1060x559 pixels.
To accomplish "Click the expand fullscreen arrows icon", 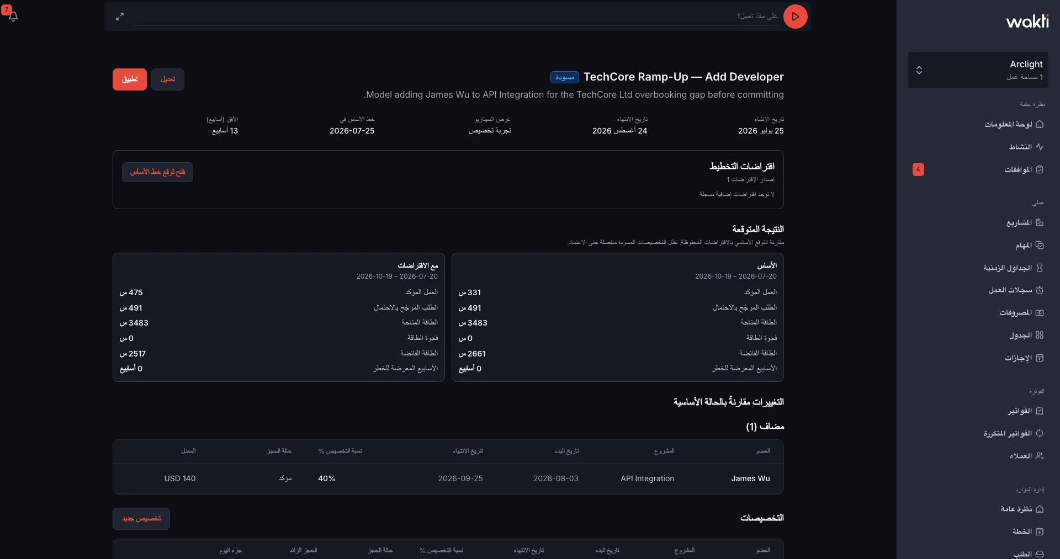I will pos(120,17).
